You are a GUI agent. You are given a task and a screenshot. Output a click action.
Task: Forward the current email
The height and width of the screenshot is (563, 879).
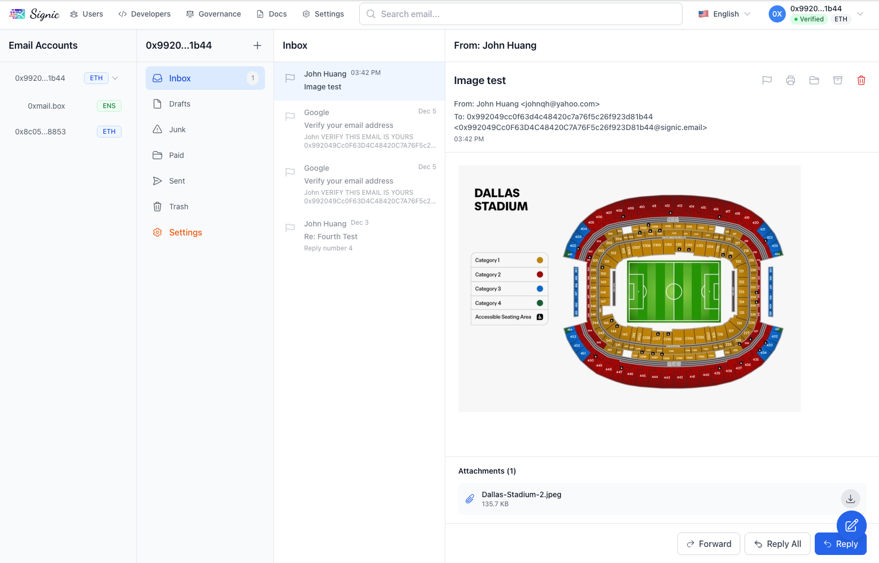[708, 544]
